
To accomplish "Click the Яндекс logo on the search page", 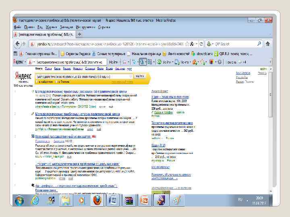I will pos(23,76).
